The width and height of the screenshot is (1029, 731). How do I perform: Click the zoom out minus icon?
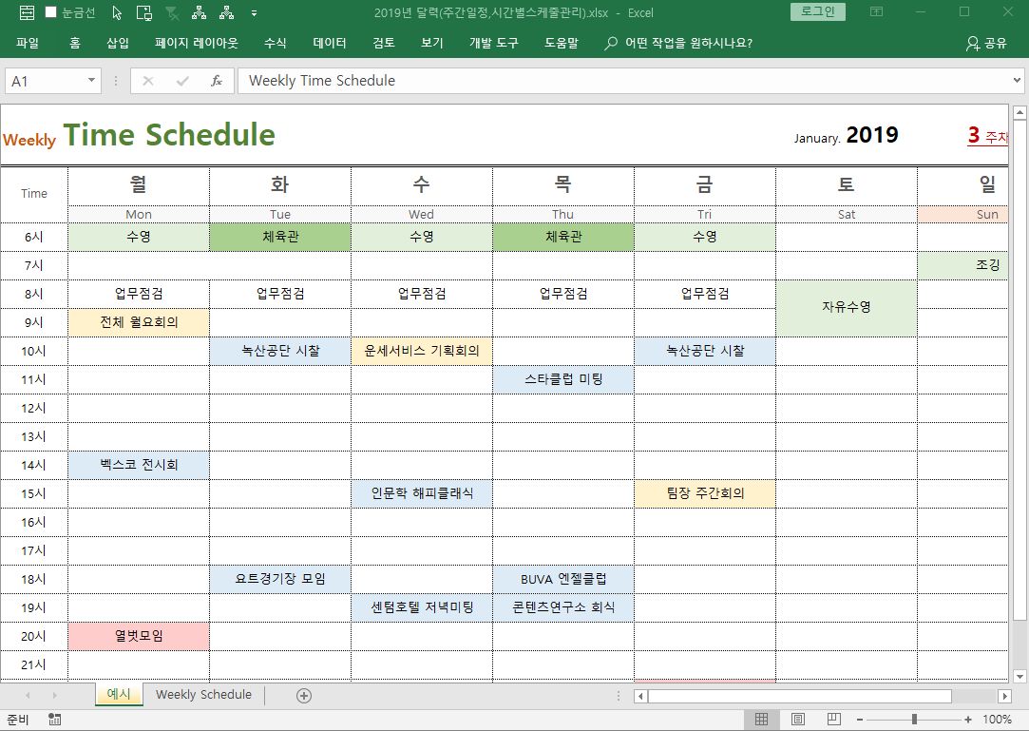tap(859, 720)
